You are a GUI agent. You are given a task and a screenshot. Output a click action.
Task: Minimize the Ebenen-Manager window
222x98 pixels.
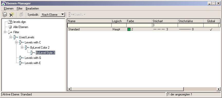point(210,3)
